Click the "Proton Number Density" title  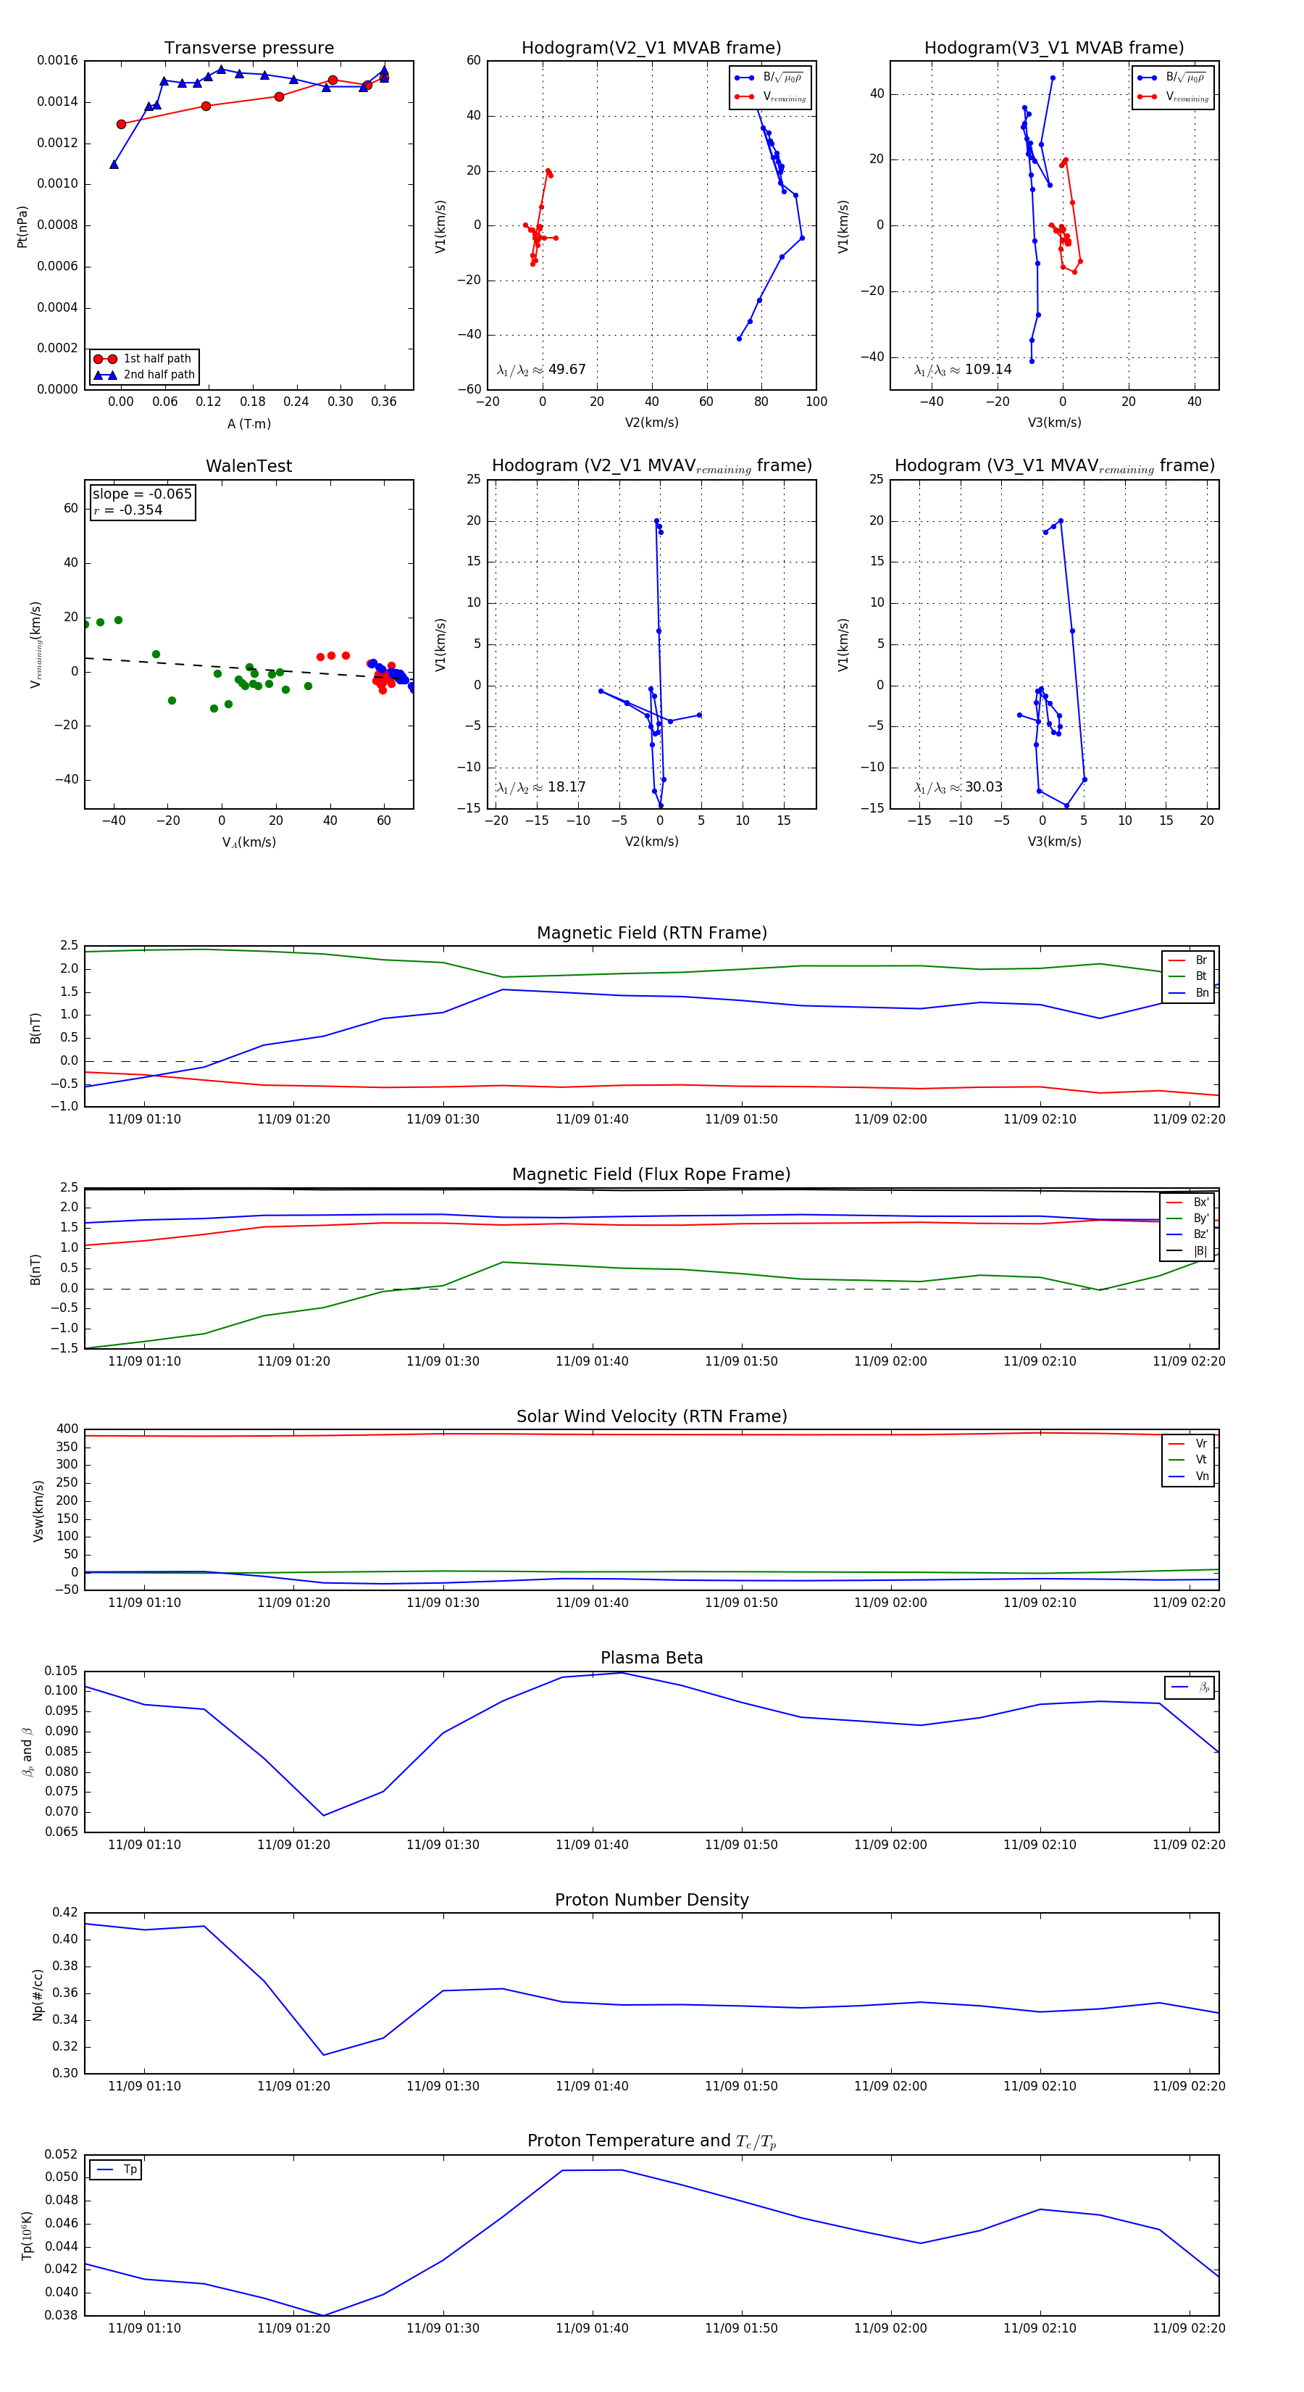[651, 1900]
